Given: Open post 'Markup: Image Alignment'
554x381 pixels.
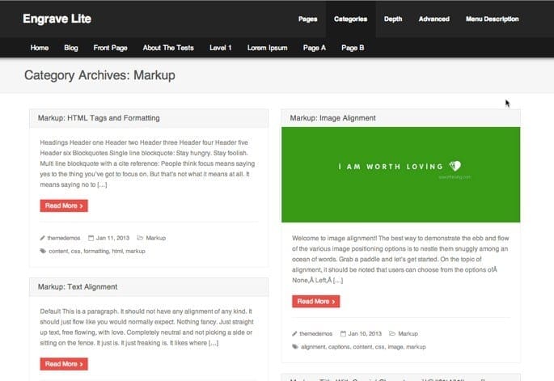Looking at the screenshot, I should tap(333, 118).
